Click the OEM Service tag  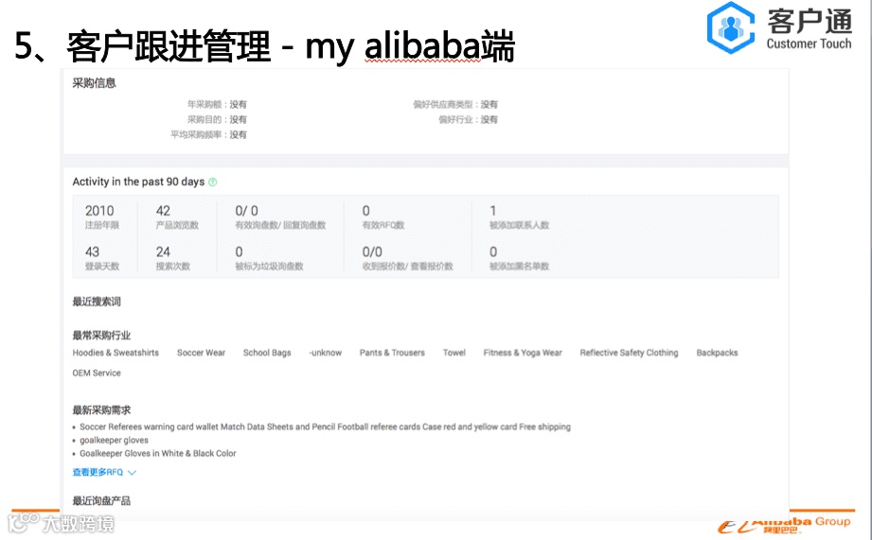point(97,373)
